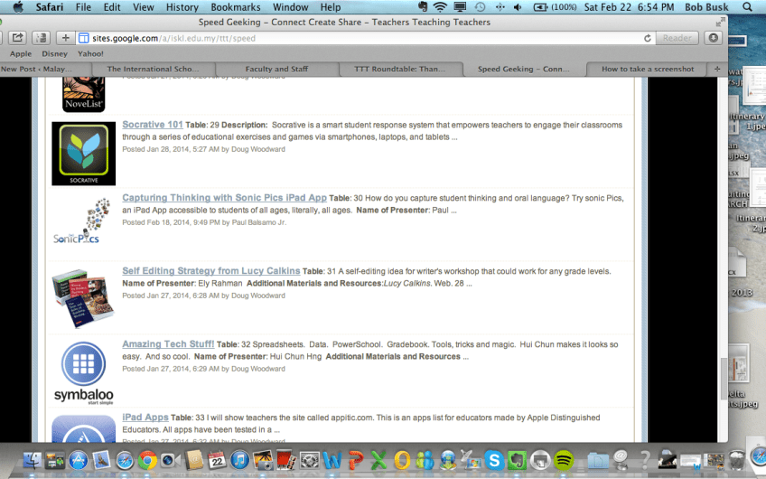Switch to the Faculty and Staff tab
Viewport: 766px width, 479px height.
click(277, 69)
